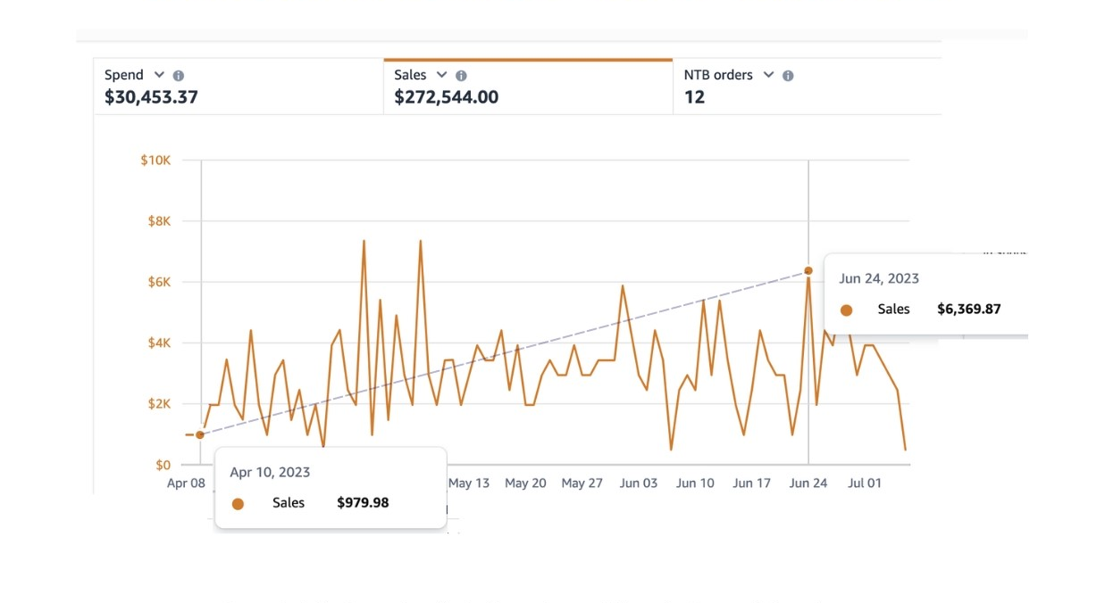Viewport: 1105px width, 603px height.
Task: Click the May 13 x-axis label
Action: (469, 483)
